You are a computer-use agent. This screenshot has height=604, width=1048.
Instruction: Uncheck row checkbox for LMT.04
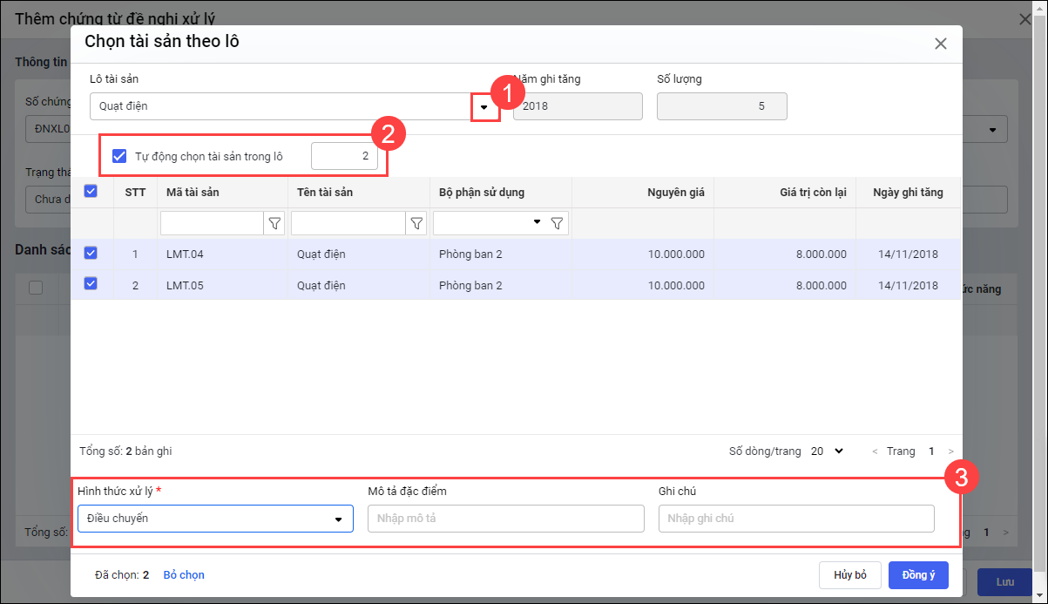(x=91, y=254)
